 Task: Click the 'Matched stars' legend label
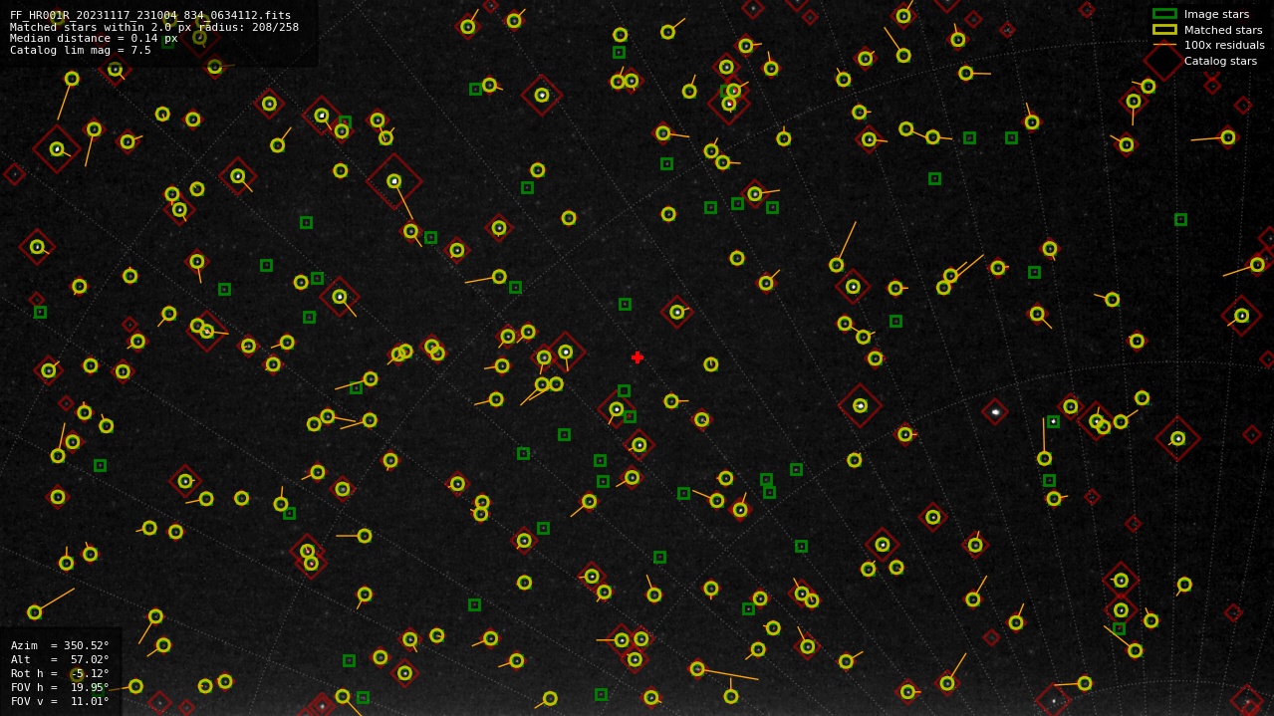[x=1223, y=30]
